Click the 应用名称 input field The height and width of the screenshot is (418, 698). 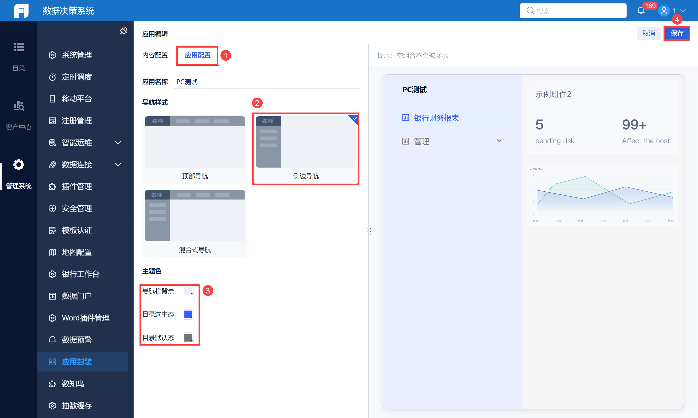pos(266,82)
